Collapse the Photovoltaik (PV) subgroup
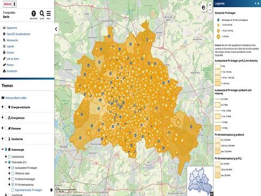The width and height of the screenshot is (261, 196). 6,162
